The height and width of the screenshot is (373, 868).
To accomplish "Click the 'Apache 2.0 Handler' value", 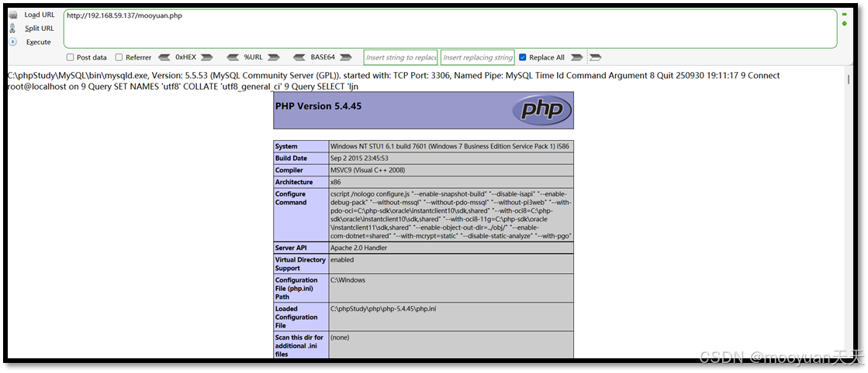I will click(358, 248).
